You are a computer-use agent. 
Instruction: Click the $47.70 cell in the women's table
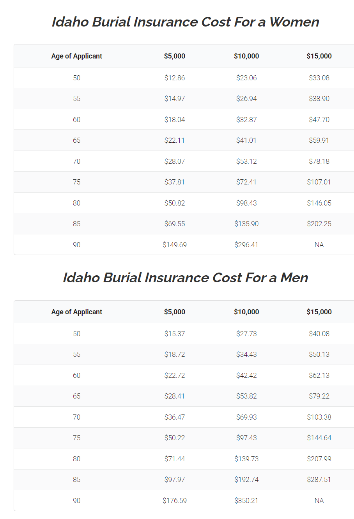(x=319, y=120)
